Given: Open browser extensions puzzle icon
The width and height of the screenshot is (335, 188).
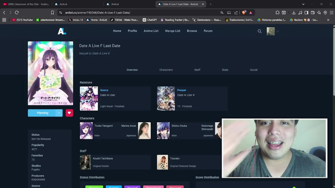Looking at the screenshot, I should point(277,13).
